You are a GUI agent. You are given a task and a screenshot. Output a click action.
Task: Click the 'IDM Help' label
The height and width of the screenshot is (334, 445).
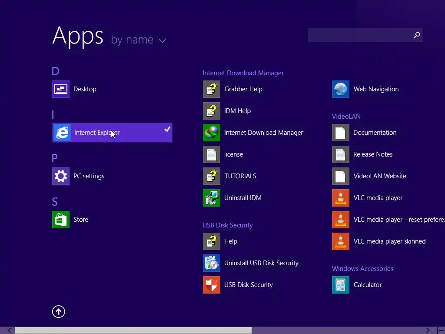pyautogui.click(x=237, y=111)
